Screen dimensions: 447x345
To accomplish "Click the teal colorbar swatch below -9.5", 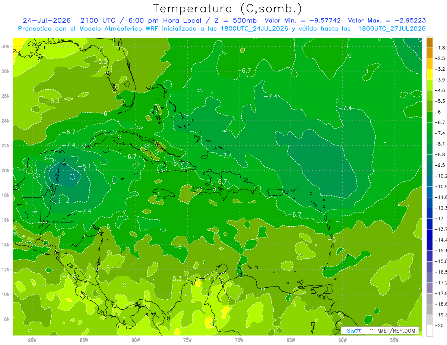I will click(x=429, y=170).
